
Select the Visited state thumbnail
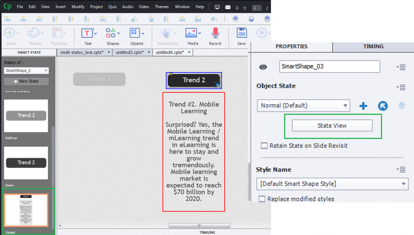pos(26,210)
